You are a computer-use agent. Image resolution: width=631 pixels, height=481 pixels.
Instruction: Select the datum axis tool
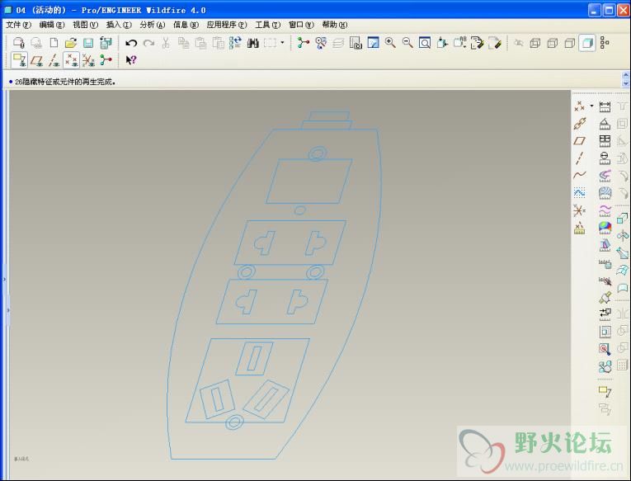579,158
